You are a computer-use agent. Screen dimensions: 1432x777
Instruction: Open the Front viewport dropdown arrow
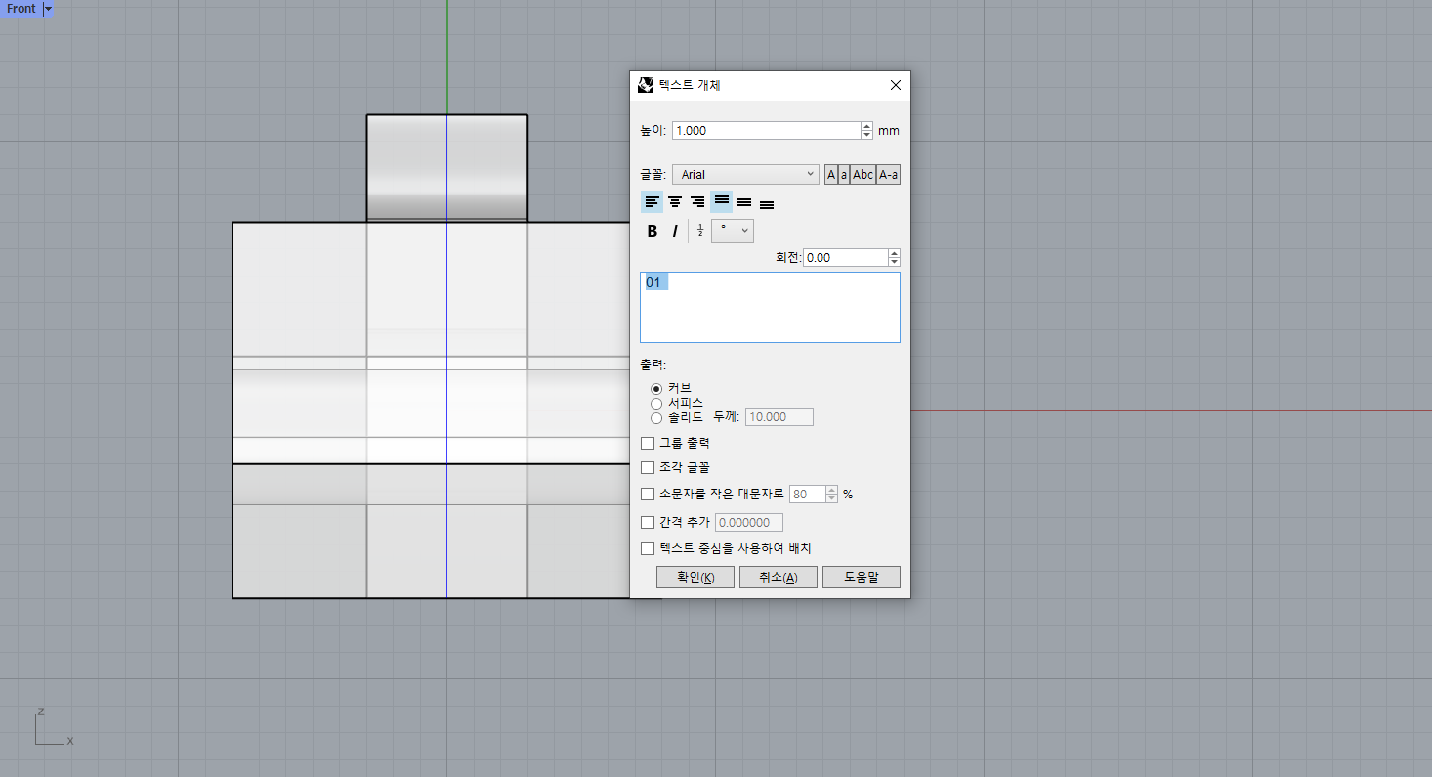click(46, 8)
